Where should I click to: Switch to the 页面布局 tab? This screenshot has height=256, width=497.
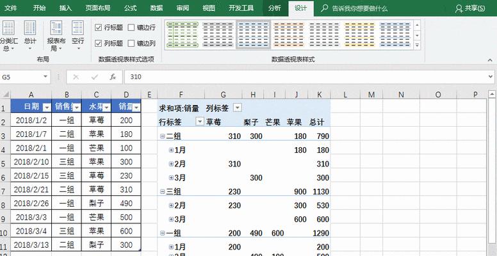[x=97, y=8]
